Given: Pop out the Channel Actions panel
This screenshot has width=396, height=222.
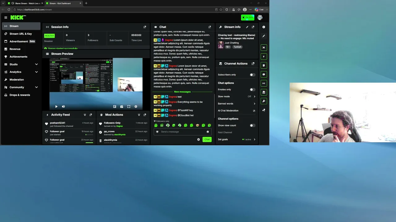Looking at the screenshot, I should click(x=253, y=64).
